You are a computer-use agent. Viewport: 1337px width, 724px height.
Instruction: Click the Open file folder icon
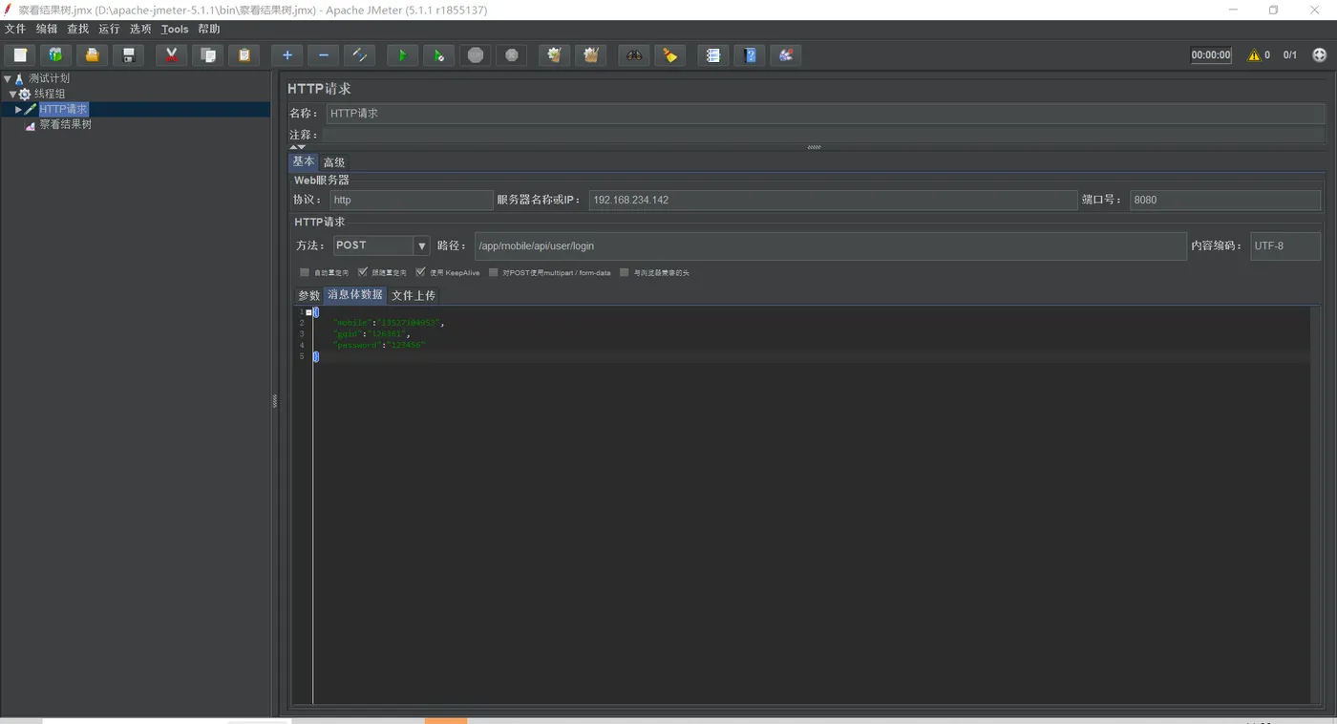92,55
